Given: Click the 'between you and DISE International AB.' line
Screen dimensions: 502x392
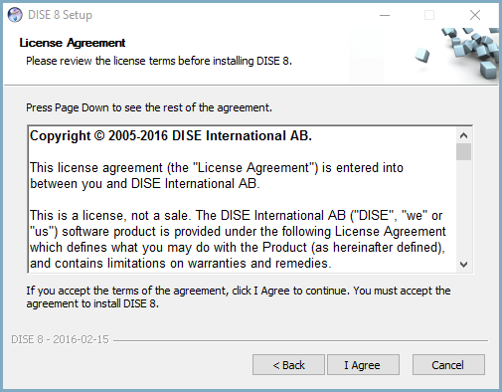Looking at the screenshot, I should click(x=145, y=183).
